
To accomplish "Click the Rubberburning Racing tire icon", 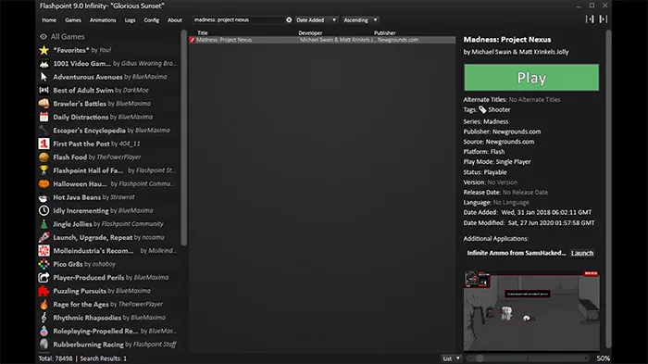I will click(x=44, y=345).
